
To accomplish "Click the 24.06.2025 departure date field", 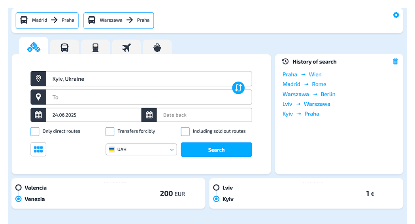I will [x=94, y=115].
